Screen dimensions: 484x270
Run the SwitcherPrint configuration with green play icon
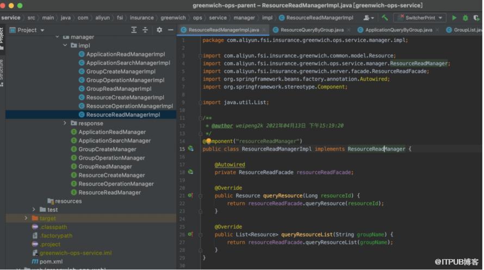454,18
